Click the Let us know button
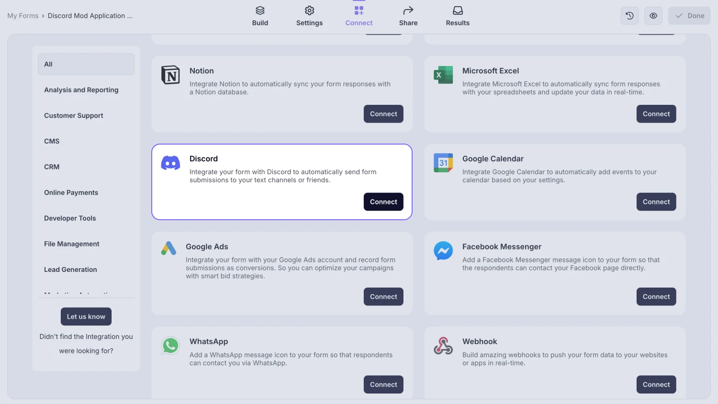This screenshot has width=718, height=404. point(86,316)
